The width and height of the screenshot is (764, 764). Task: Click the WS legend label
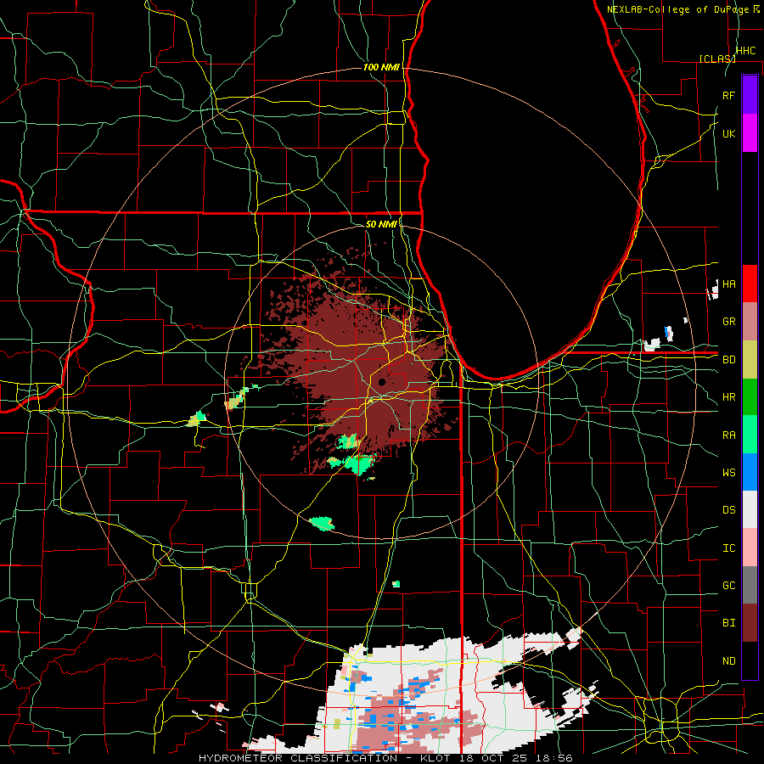point(728,473)
